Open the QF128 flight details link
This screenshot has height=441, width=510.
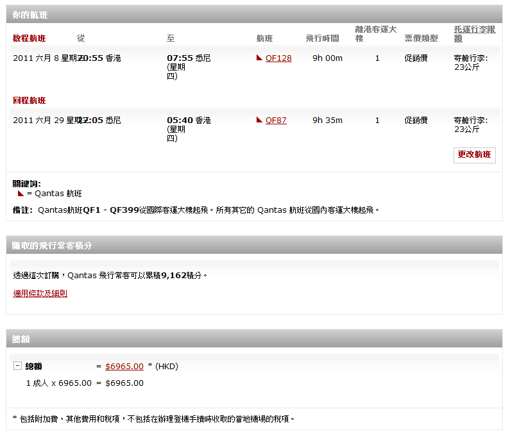pos(278,58)
